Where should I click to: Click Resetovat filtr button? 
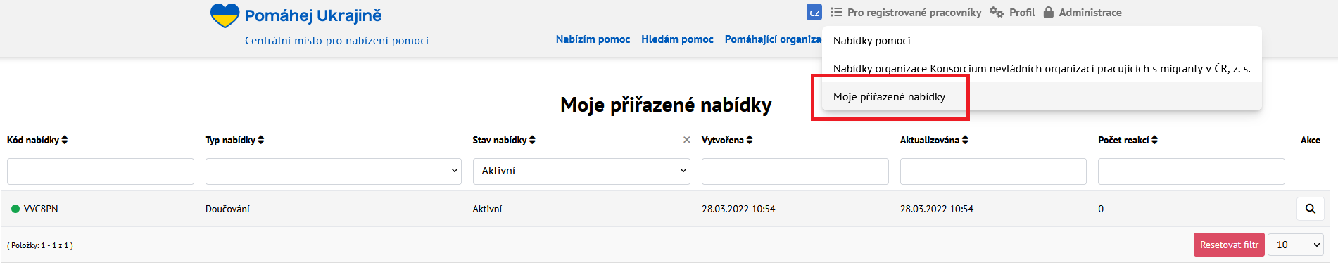click(x=1229, y=245)
